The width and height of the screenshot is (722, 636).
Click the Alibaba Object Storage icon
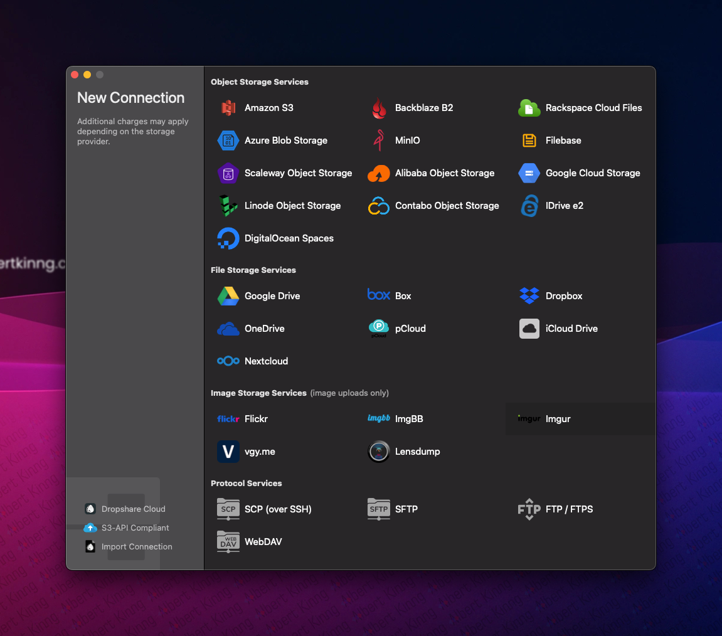coord(379,173)
